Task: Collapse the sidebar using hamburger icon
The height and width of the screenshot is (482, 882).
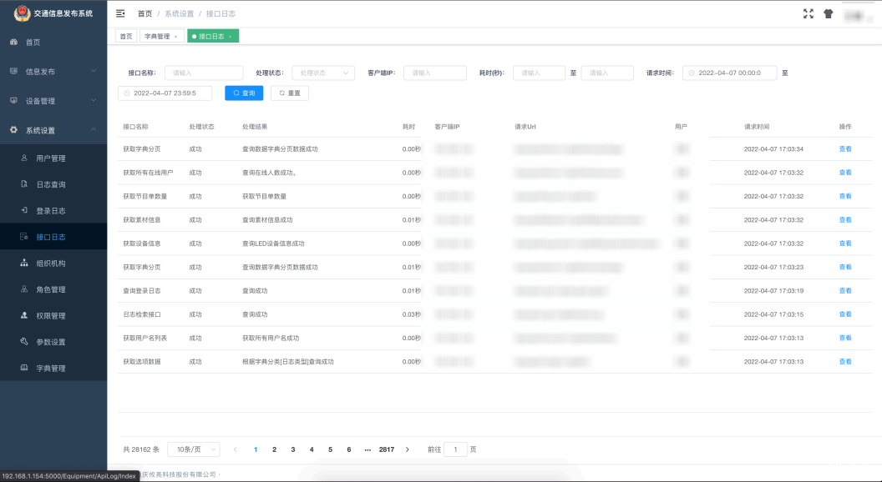Action: [x=122, y=13]
